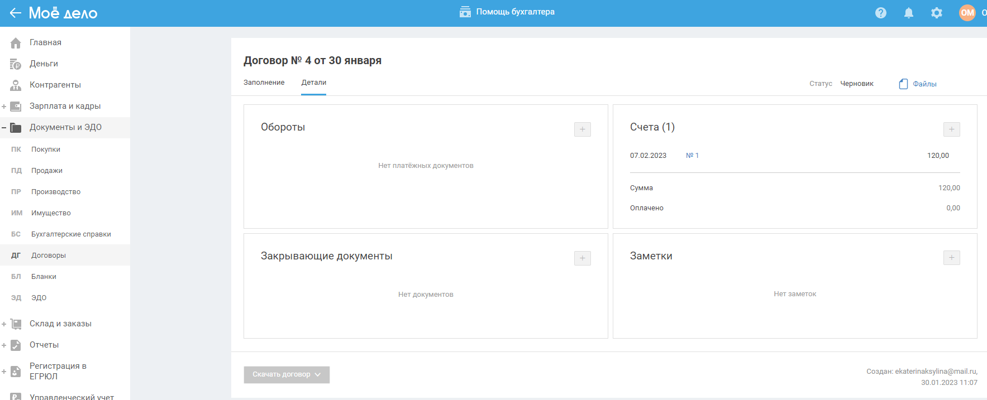Click the Договор № 4 от 30 января heading
This screenshot has width=987, height=400.
(x=312, y=60)
